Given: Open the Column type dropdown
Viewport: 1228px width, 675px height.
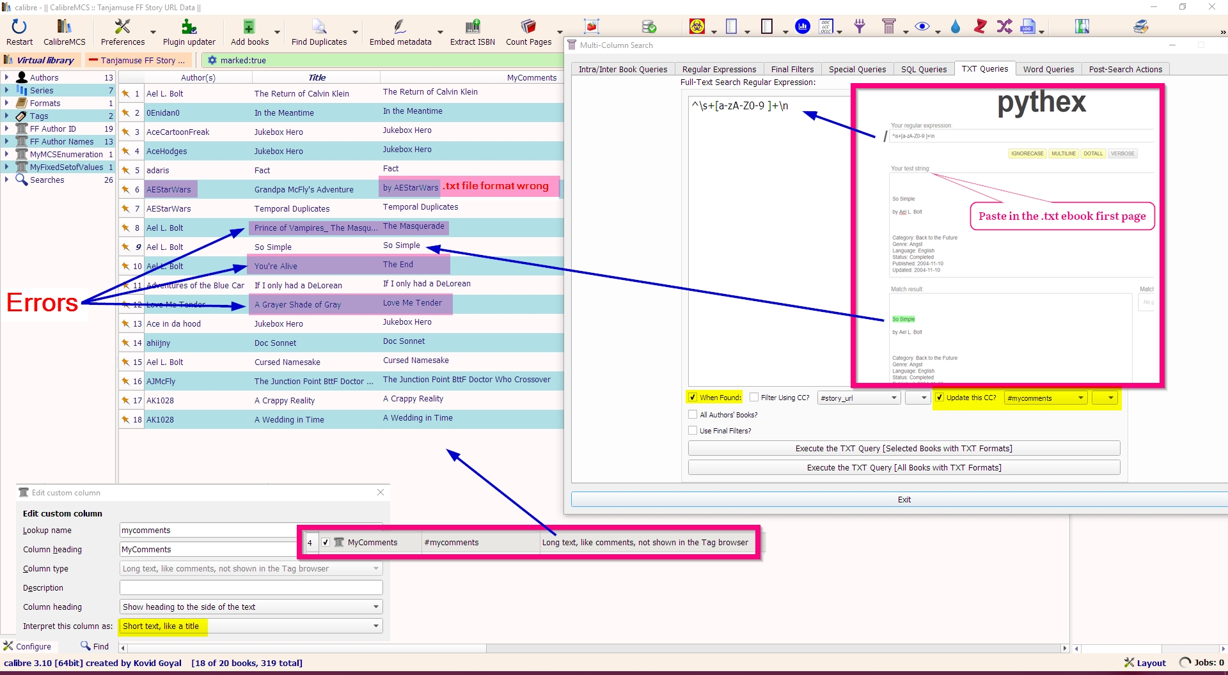Looking at the screenshot, I should 251,568.
